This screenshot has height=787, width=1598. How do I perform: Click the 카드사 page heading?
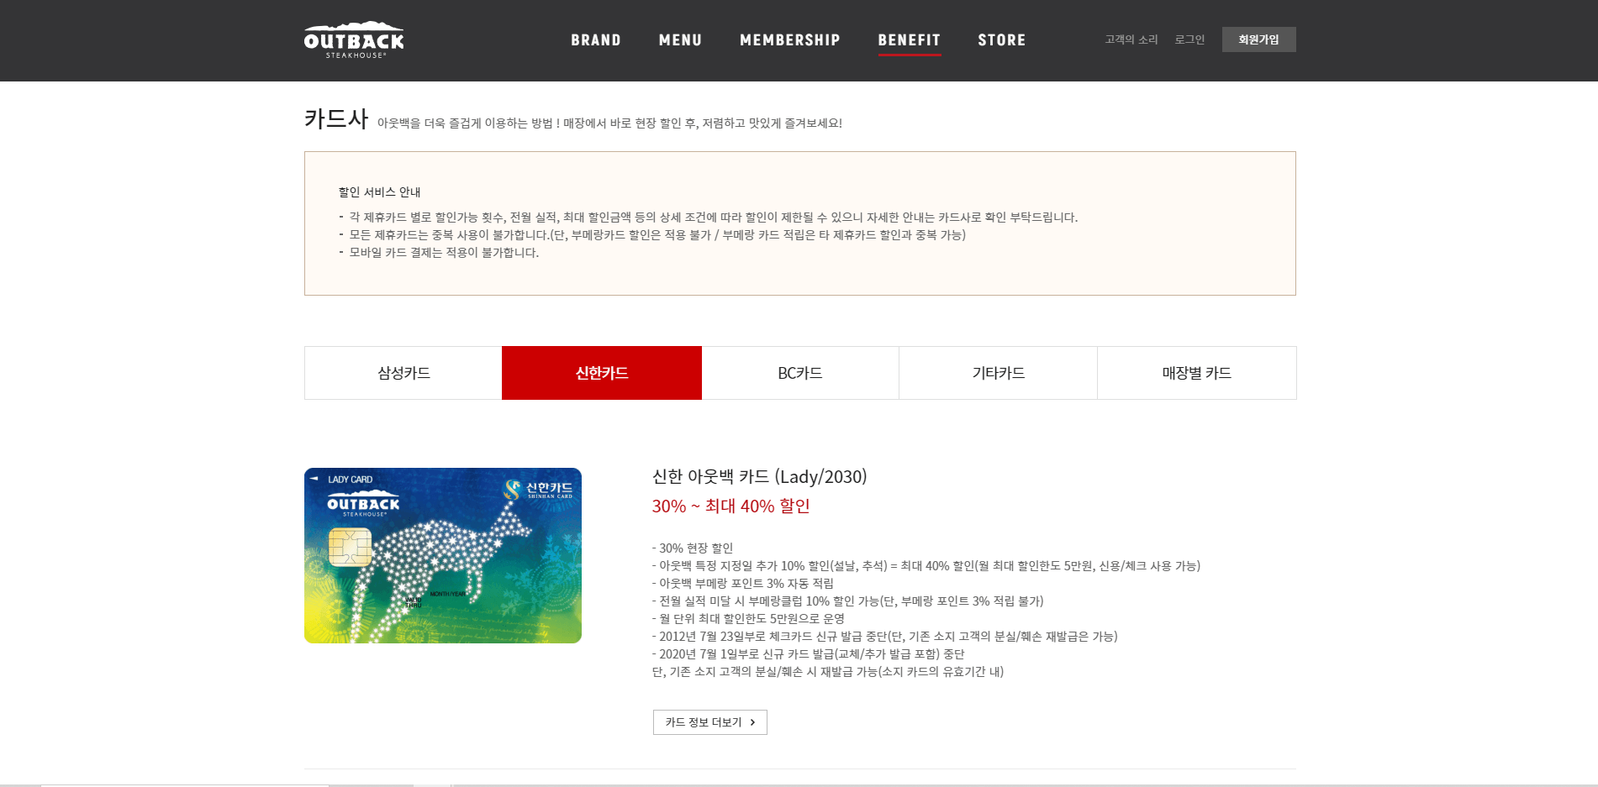point(336,119)
